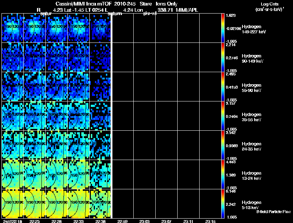Open the 22:38 image in the 5-13 keV row
The width and height of the screenshot is (293, 223).
point(100,204)
